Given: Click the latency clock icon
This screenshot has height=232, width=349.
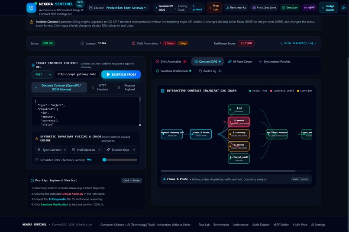Looking at the screenshot, I should point(82,43).
